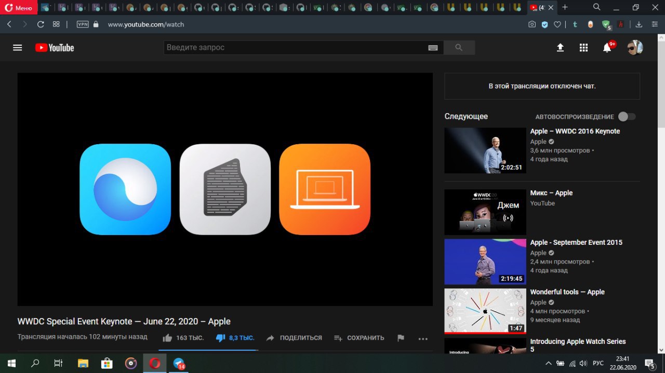Open a new browser tab with plus
The image size is (665, 373).
click(x=565, y=7)
